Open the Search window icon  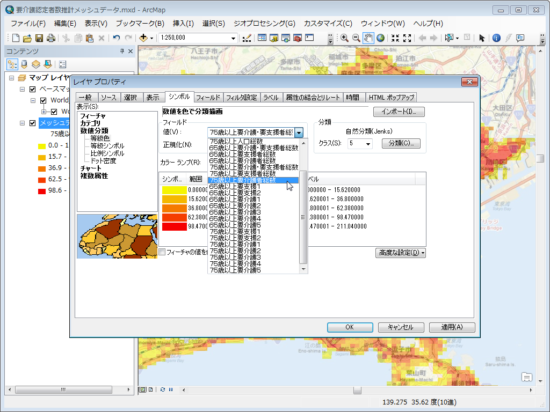[286, 38]
